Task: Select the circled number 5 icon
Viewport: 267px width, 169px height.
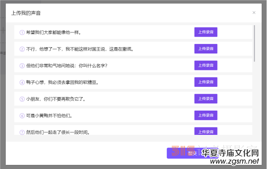Action: pyautogui.click(x=22, y=99)
